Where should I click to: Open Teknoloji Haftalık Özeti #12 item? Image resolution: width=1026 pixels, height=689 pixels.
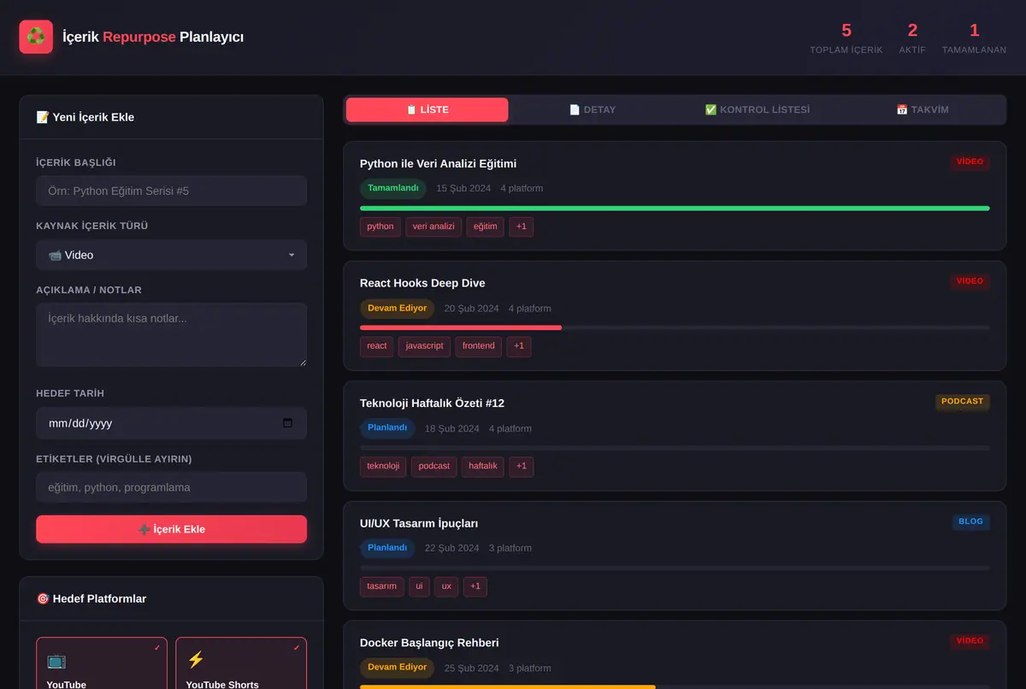point(675,435)
